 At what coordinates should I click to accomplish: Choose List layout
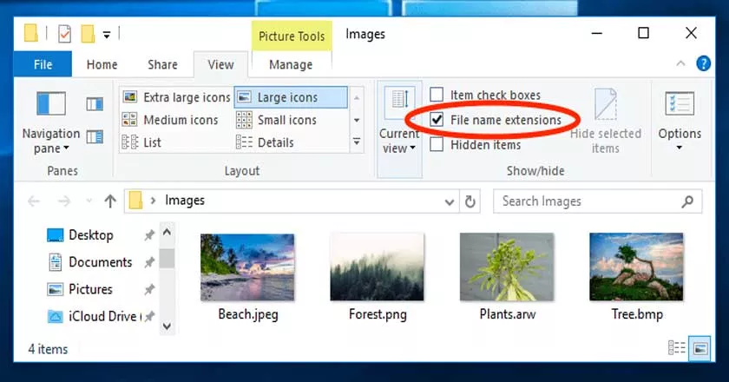coord(141,142)
